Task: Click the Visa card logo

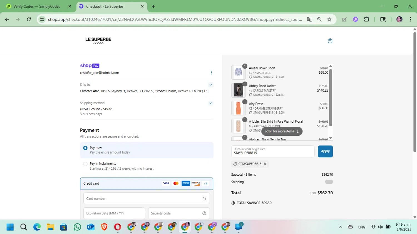Action: (x=166, y=183)
